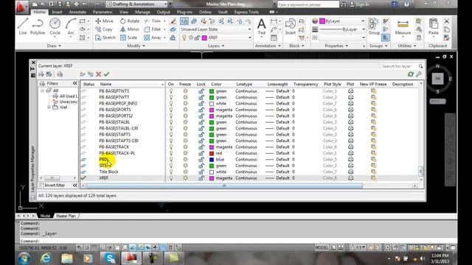The width and height of the screenshot is (472, 265).
Task: Click the Measure utility
Action: (x=403, y=26)
